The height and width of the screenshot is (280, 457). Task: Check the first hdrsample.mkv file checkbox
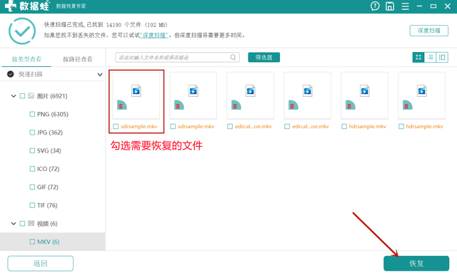(344, 127)
